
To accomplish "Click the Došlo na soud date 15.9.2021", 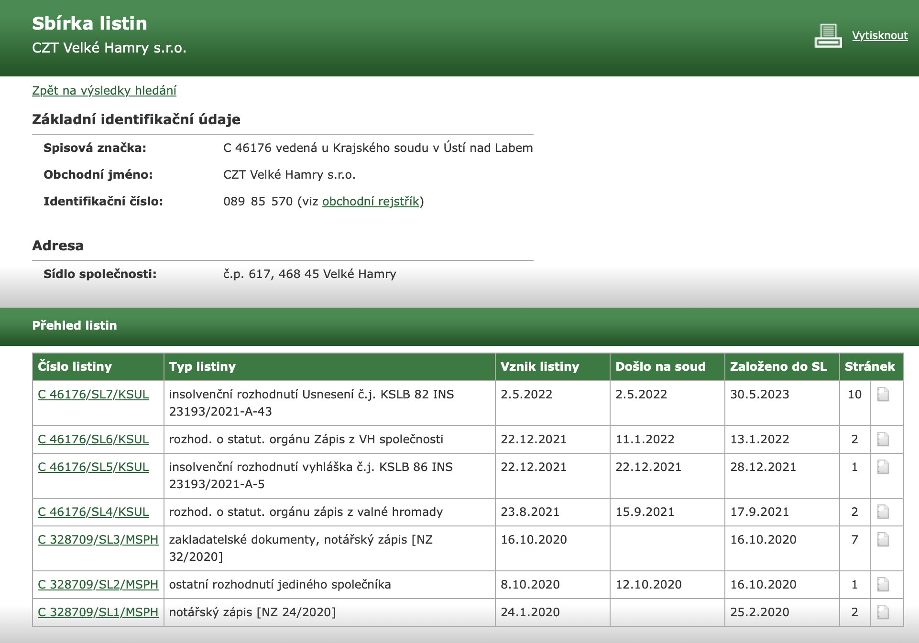I will 645,512.
